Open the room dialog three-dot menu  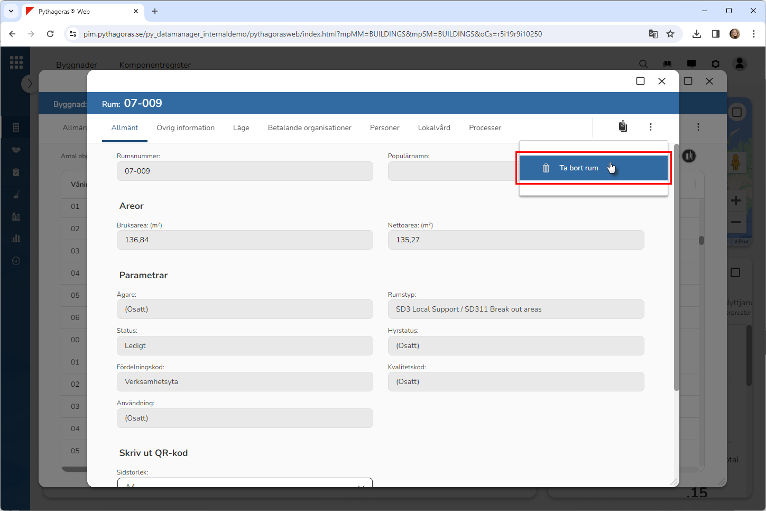[650, 127]
